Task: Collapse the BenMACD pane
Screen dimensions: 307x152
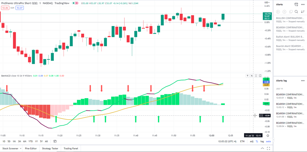Action: pyautogui.click(x=256, y=76)
